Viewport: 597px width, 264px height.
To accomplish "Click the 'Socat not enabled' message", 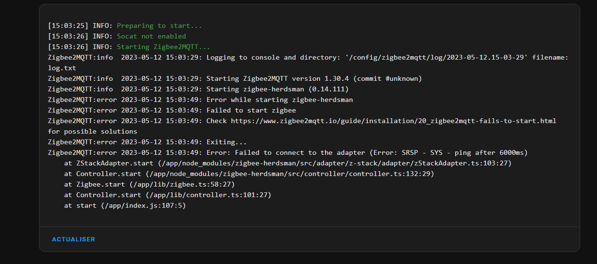I will point(151,36).
